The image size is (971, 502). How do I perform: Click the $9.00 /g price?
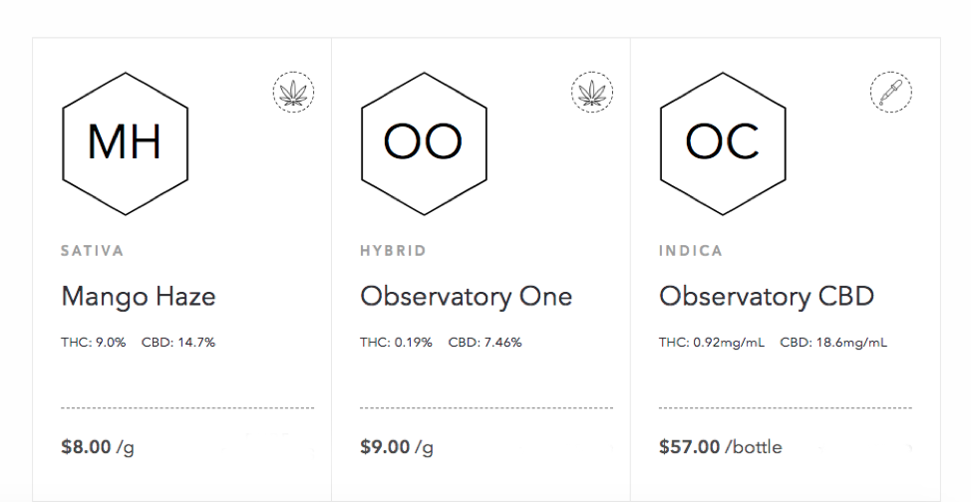(397, 447)
